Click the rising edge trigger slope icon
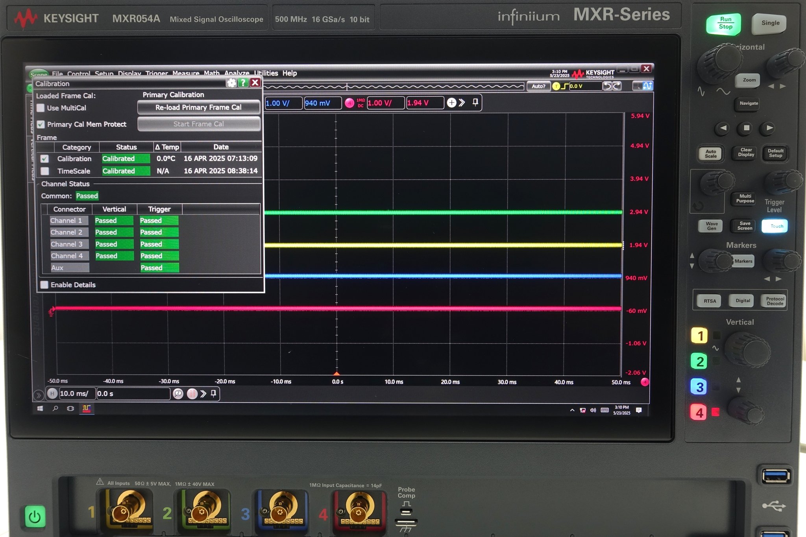Image resolution: width=806 pixels, height=537 pixels. coord(565,86)
